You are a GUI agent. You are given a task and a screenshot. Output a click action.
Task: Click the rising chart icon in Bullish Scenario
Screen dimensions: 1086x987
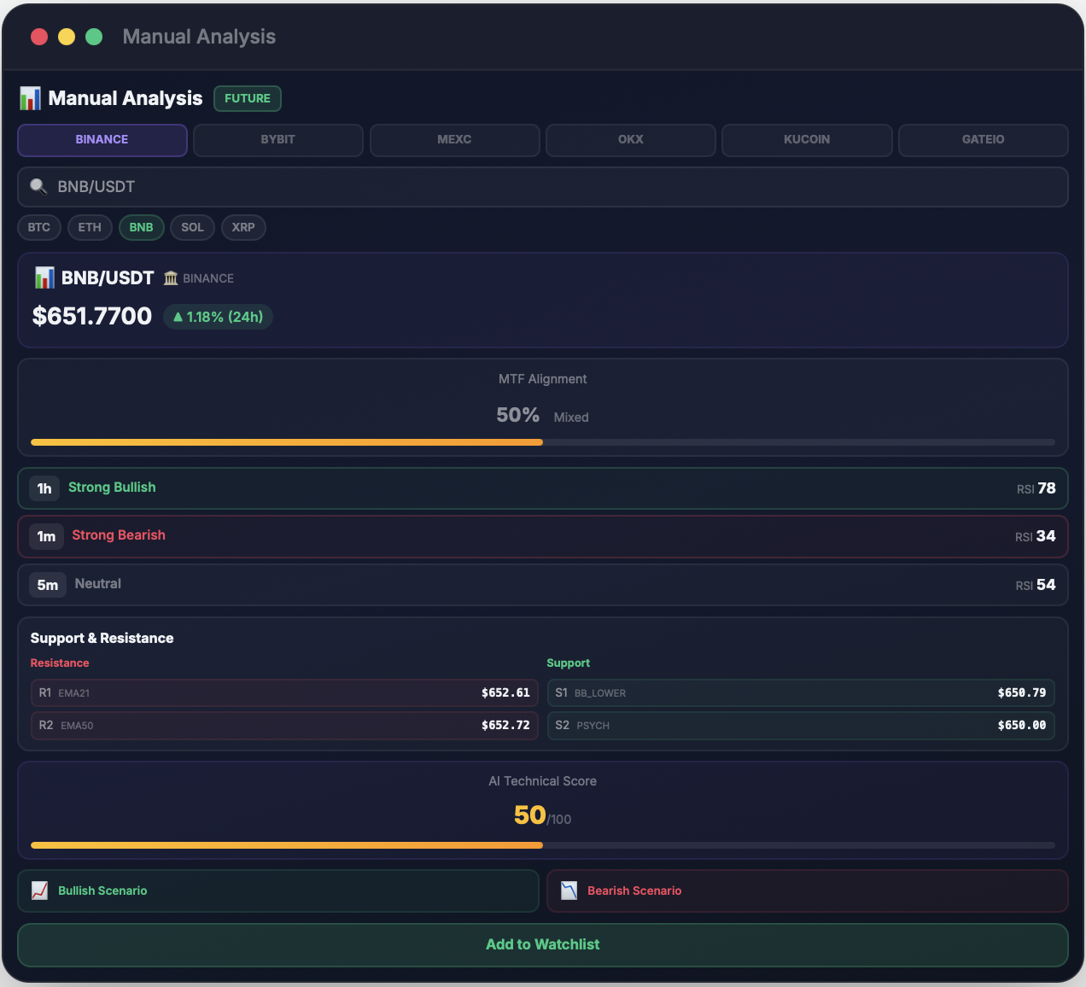click(40, 891)
